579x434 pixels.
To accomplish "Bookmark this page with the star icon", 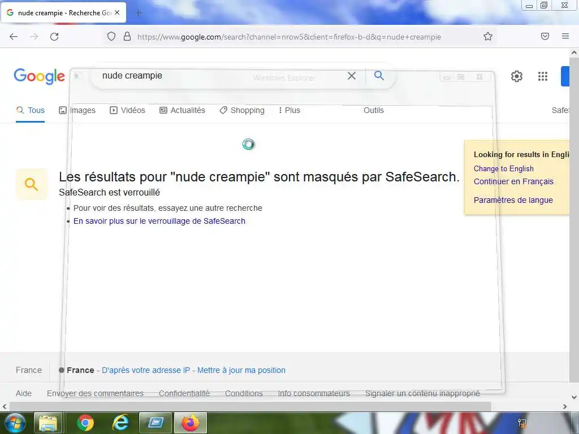I will [488, 36].
